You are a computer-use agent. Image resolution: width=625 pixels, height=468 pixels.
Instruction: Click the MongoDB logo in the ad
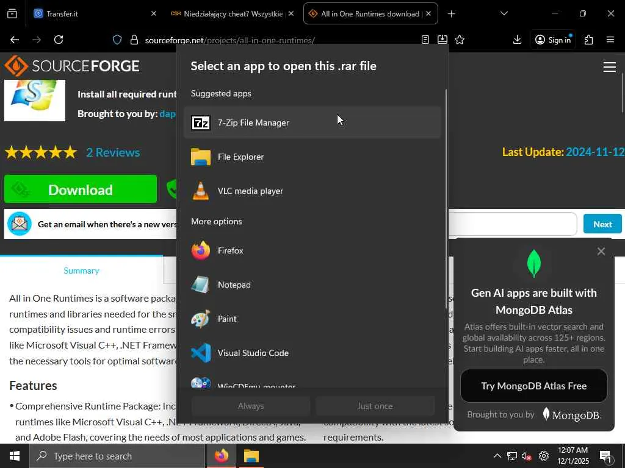(x=571, y=414)
